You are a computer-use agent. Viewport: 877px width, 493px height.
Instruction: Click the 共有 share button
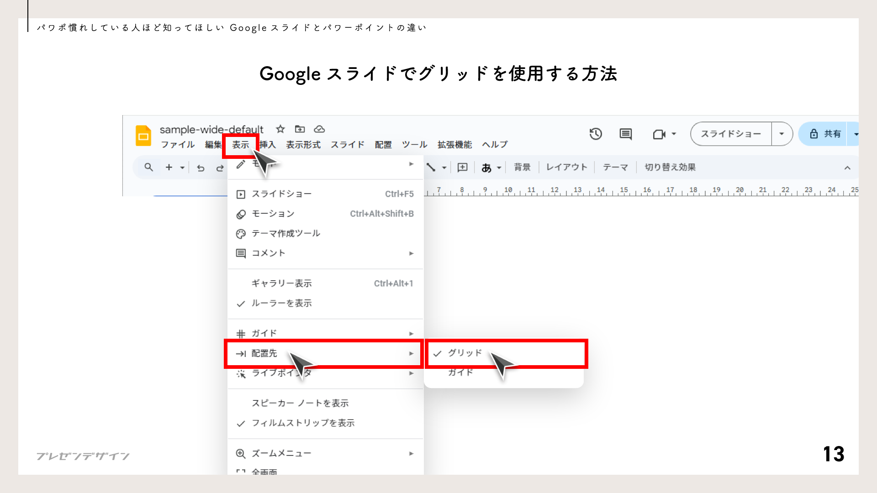[x=823, y=134]
